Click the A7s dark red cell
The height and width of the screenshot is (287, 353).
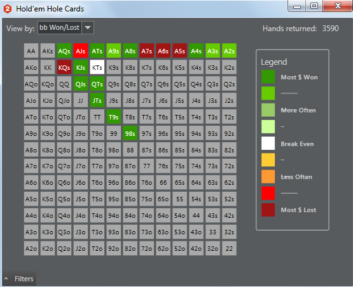coord(146,51)
